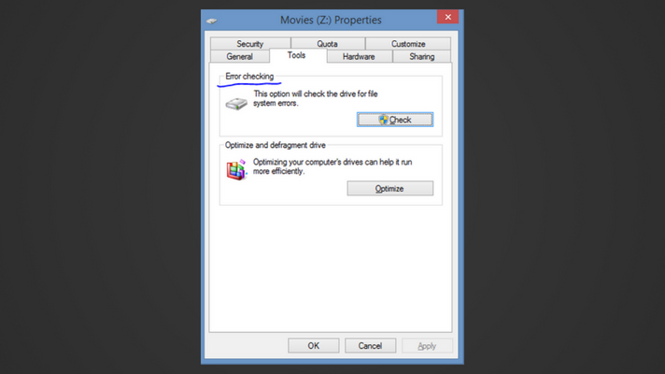The image size is (665, 374).
Task: Start the drive error Check
Action: pos(395,120)
